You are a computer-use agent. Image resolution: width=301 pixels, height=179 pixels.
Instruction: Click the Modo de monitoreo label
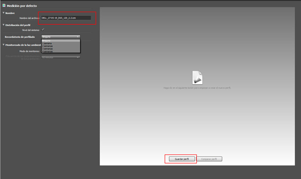(x=29, y=51)
